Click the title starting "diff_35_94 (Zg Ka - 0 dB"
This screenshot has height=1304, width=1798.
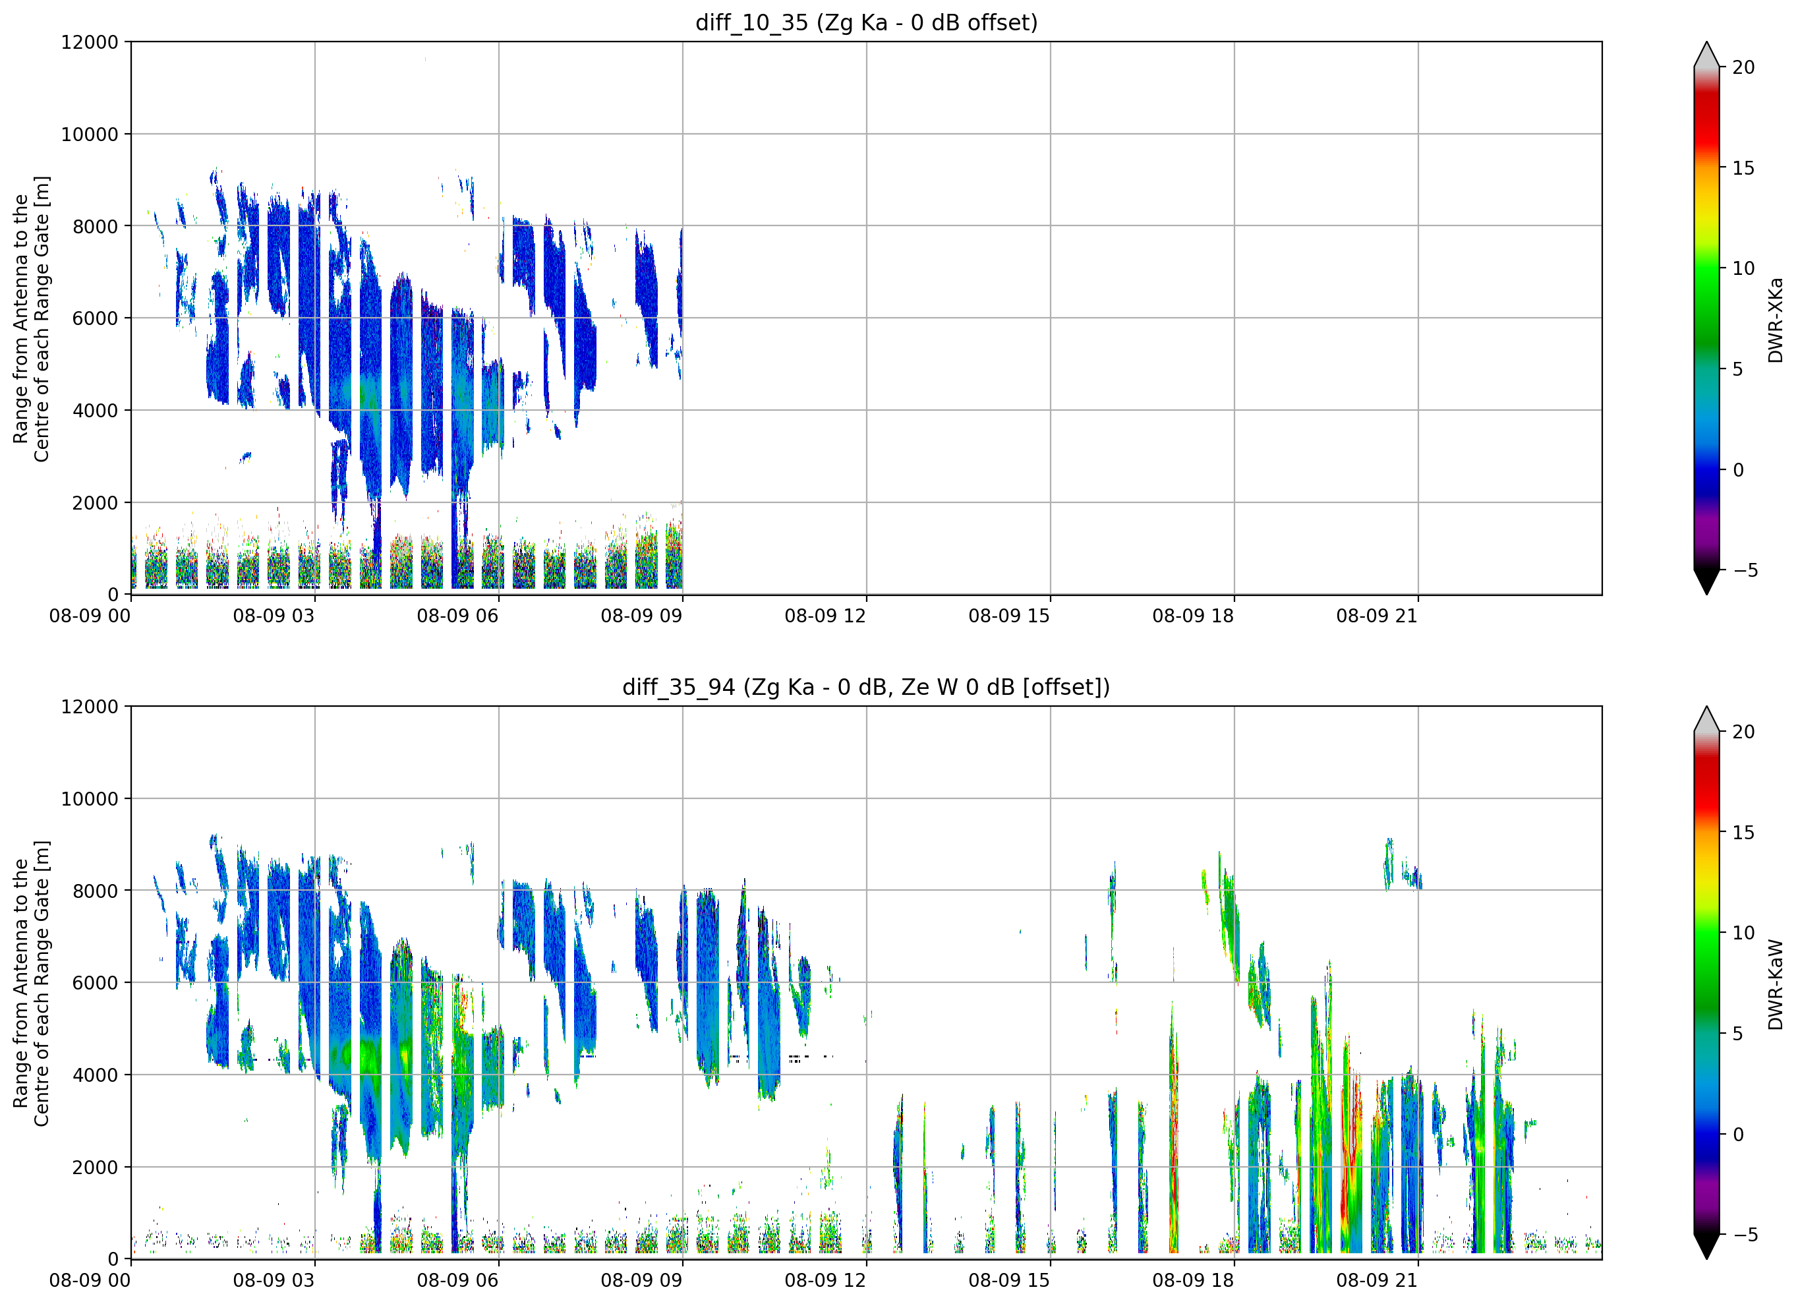point(865,688)
